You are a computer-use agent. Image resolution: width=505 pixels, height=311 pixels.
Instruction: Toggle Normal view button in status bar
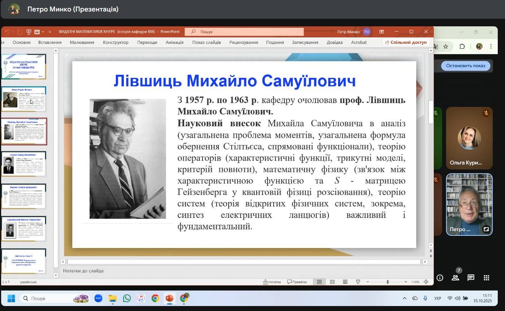tap(319, 282)
